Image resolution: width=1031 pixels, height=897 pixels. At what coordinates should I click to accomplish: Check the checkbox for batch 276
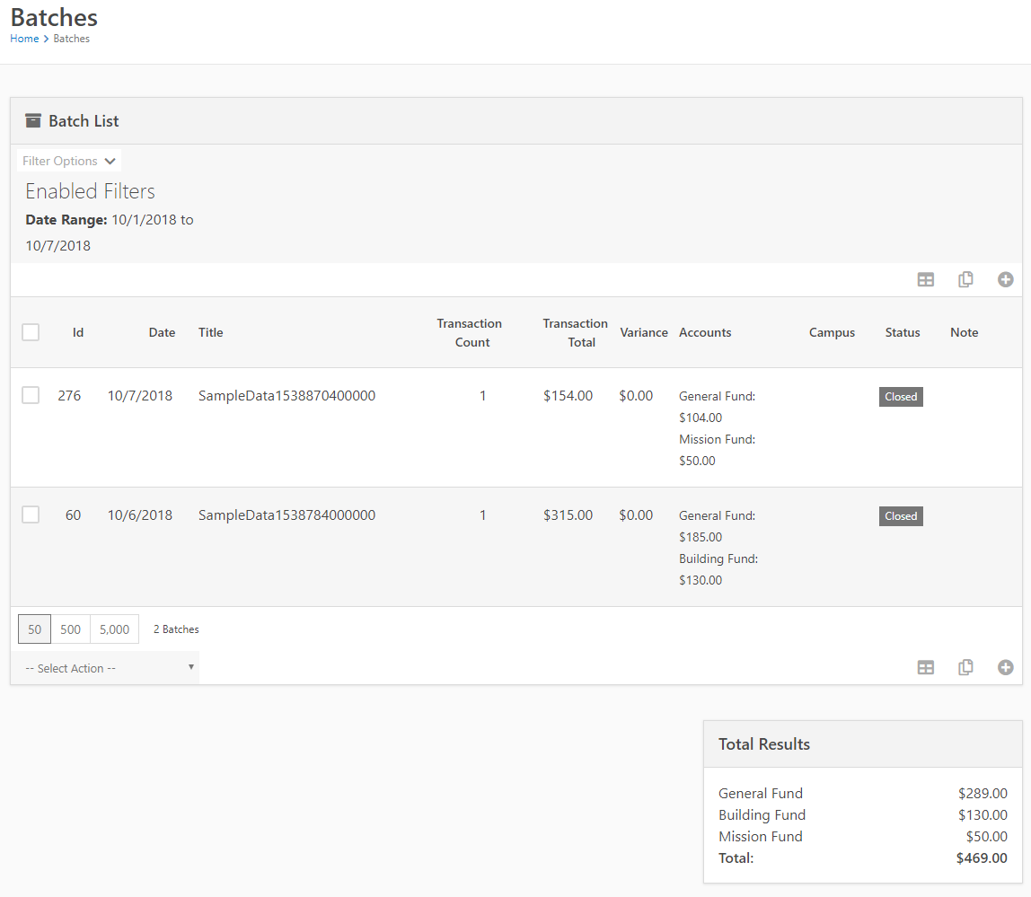click(30, 395)
